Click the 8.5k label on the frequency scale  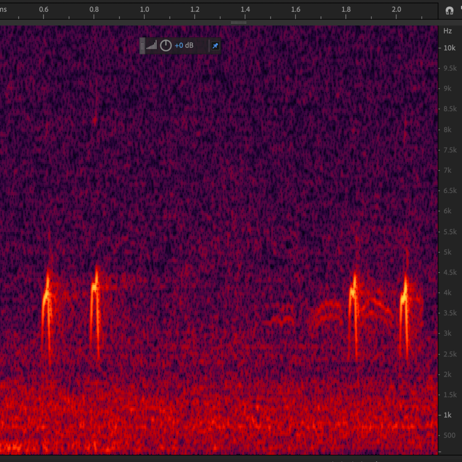coord(450,109)
